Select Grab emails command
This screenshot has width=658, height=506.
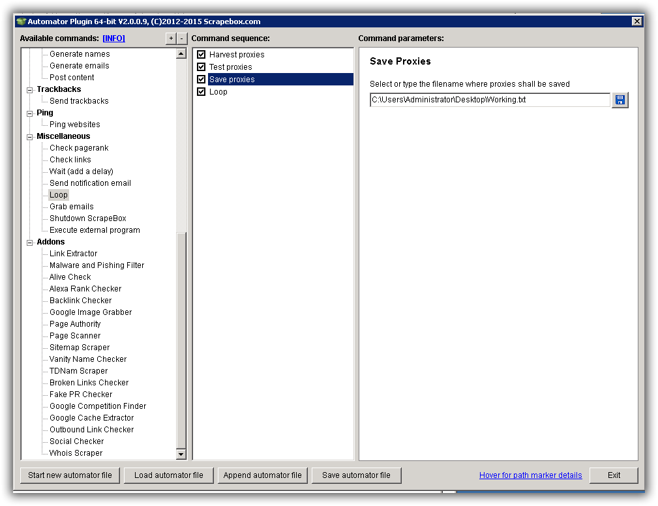[x=71, y=207]
